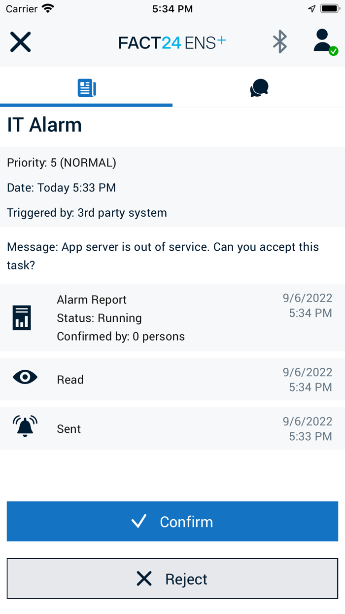Tap the ringing bell Sent icon
This screenshot has height=614, width=345.
(25, 427)
